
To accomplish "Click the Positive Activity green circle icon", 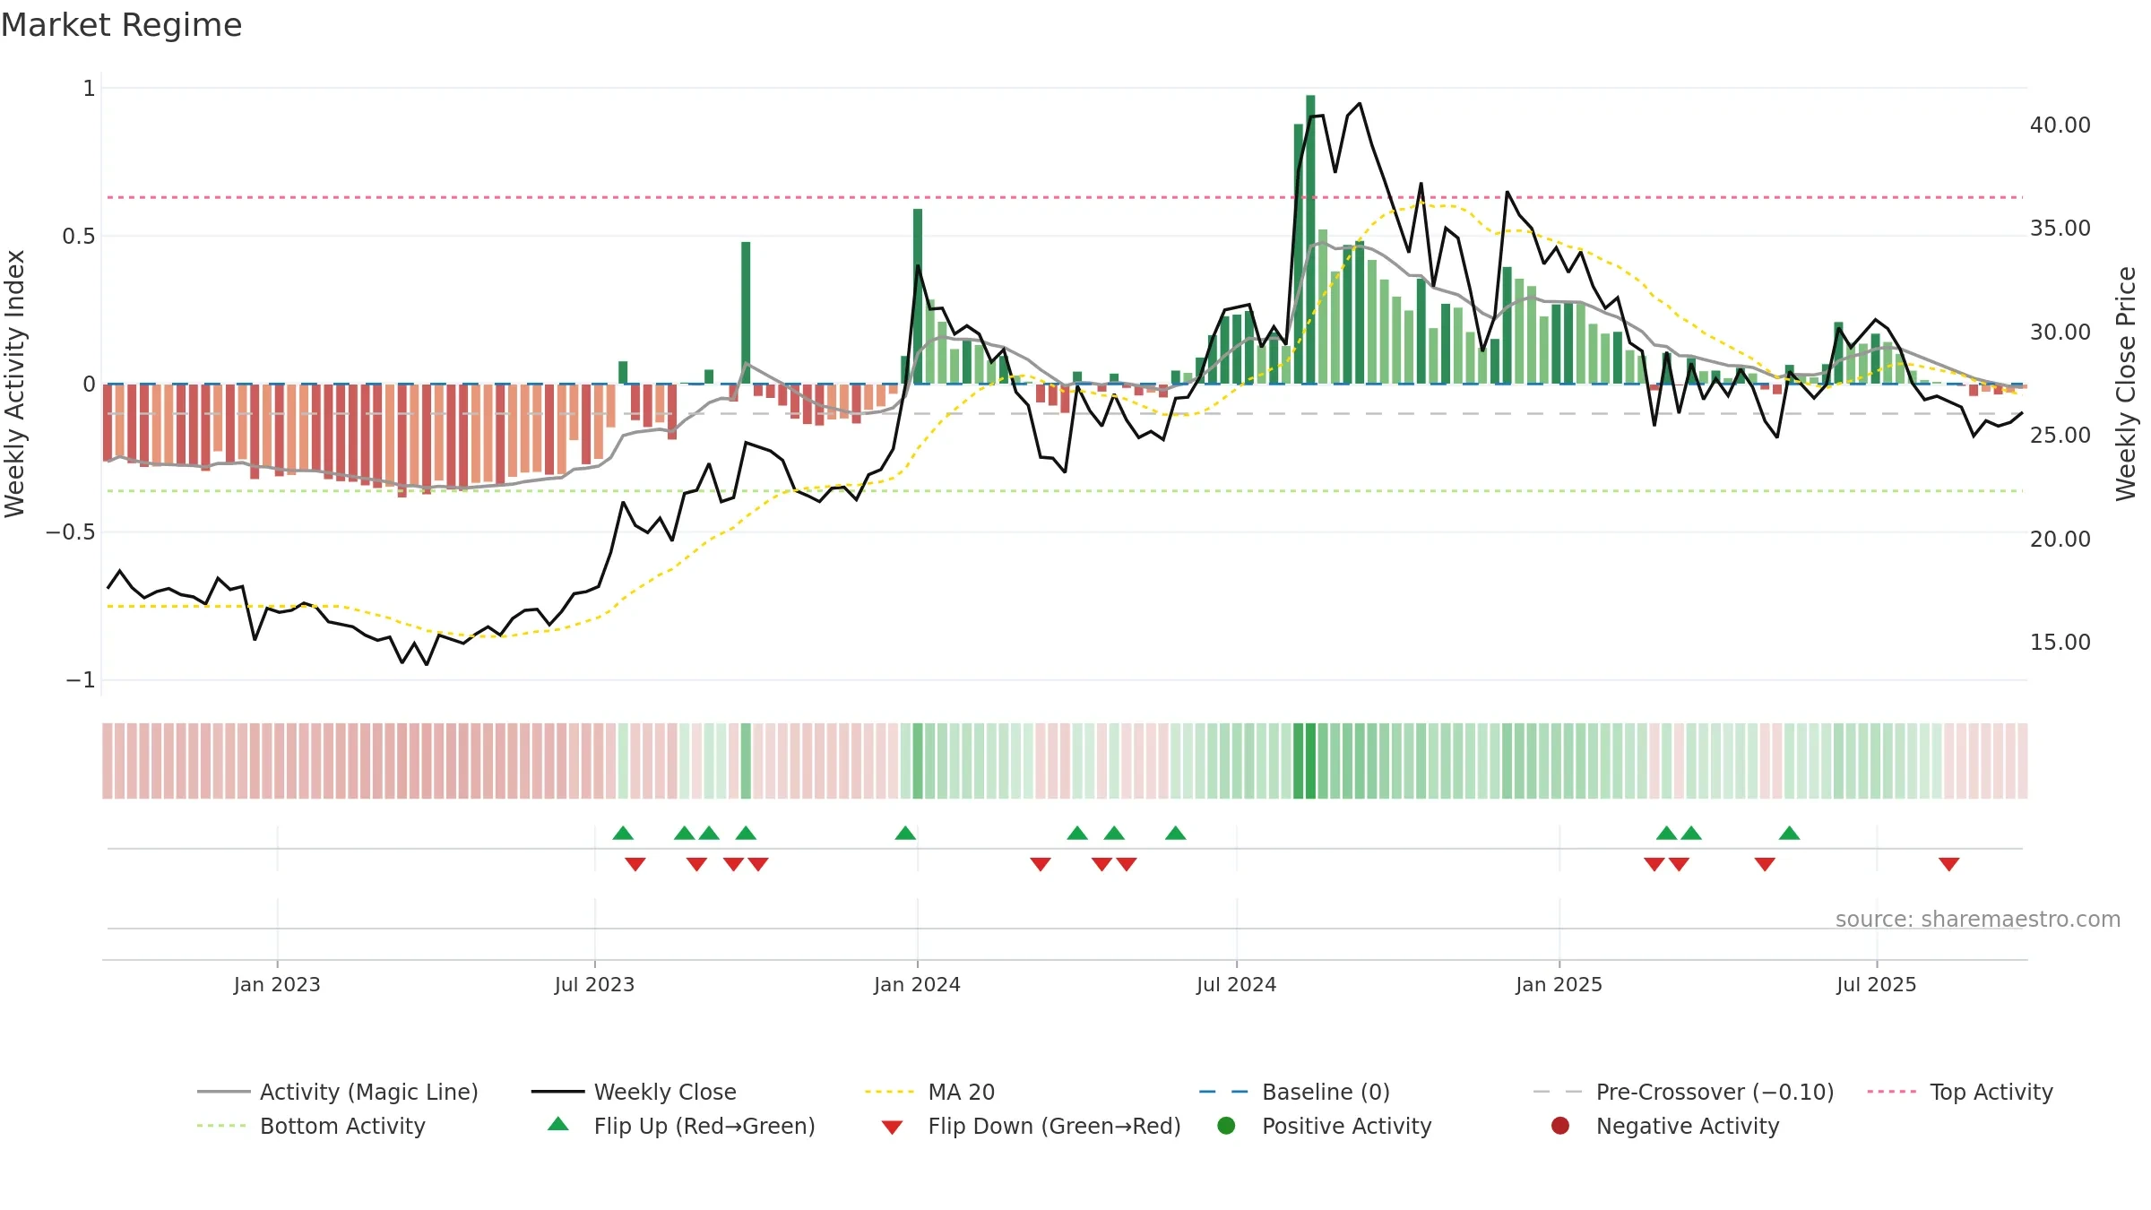I will point(1227,1126).
